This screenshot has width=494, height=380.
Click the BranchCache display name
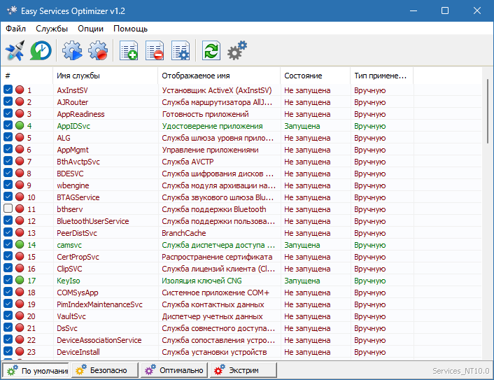coord(184,233)
